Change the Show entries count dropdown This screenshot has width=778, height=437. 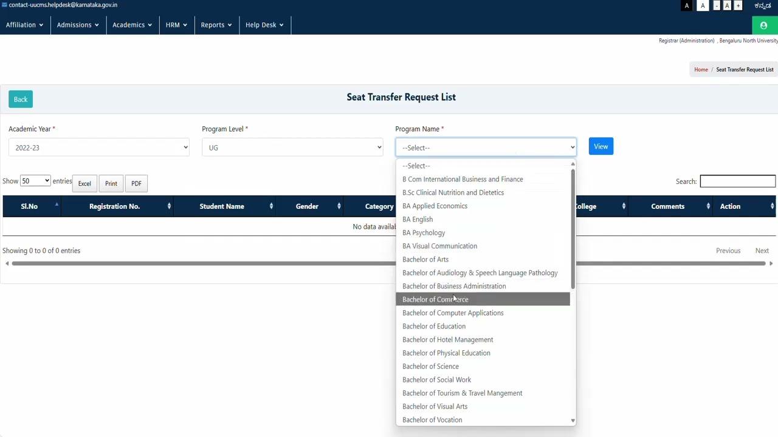[35, 181]
